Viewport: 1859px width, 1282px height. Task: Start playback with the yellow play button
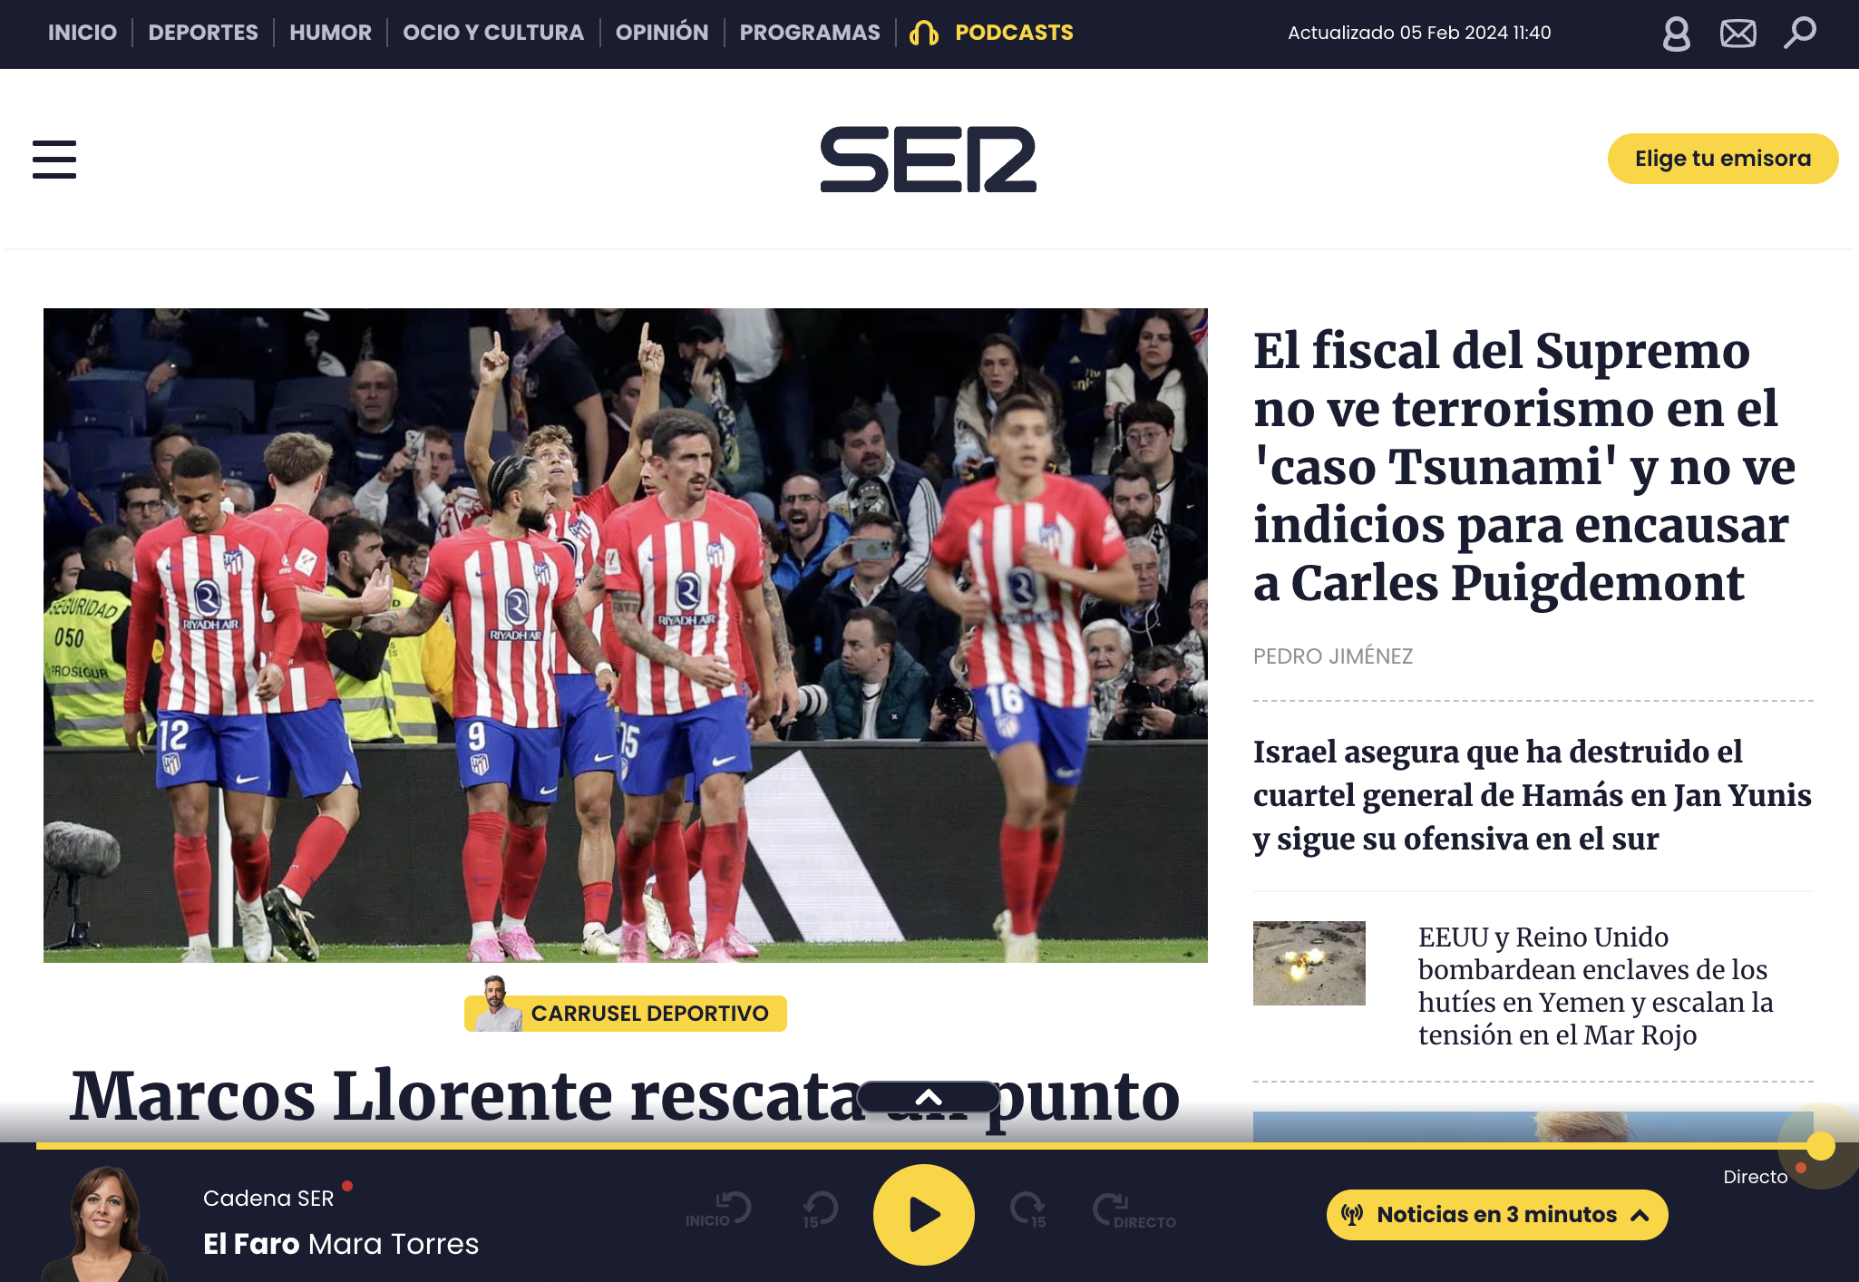(923, 1214)
